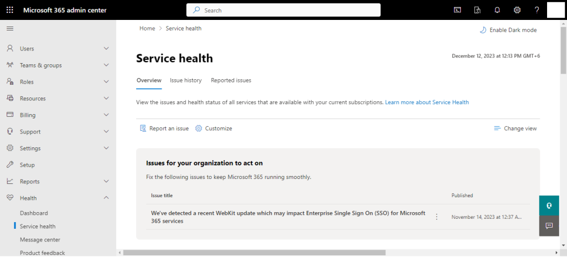
Task: Click the Published column header
Action: [x=462, y=196]
